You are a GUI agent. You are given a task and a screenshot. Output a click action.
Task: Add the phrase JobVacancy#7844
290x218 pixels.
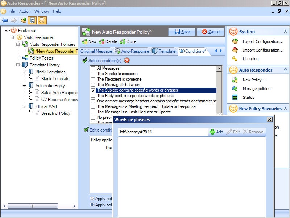pos(216,132)
